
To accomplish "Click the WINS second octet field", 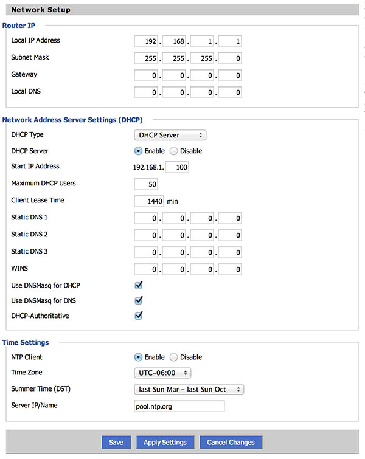I will coord(174,269).
